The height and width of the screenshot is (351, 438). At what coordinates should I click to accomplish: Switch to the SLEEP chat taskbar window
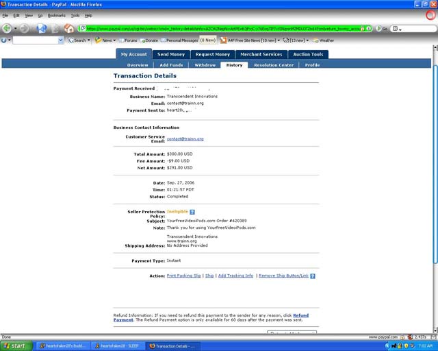coord(118,346)
